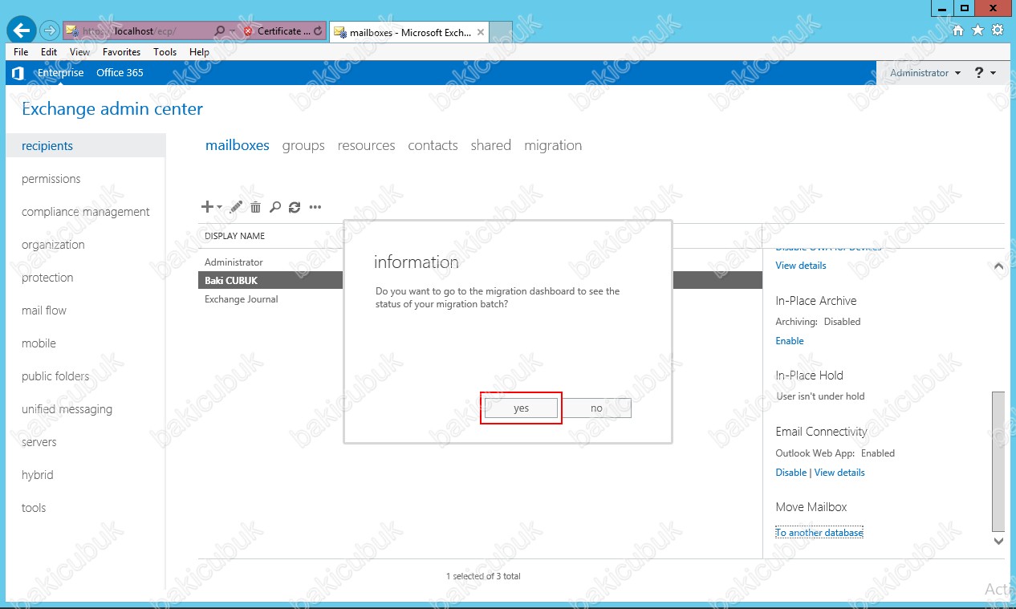Open the Tools menu
Viewport: 1016px width, 609px height.
(x=165, y=51)
